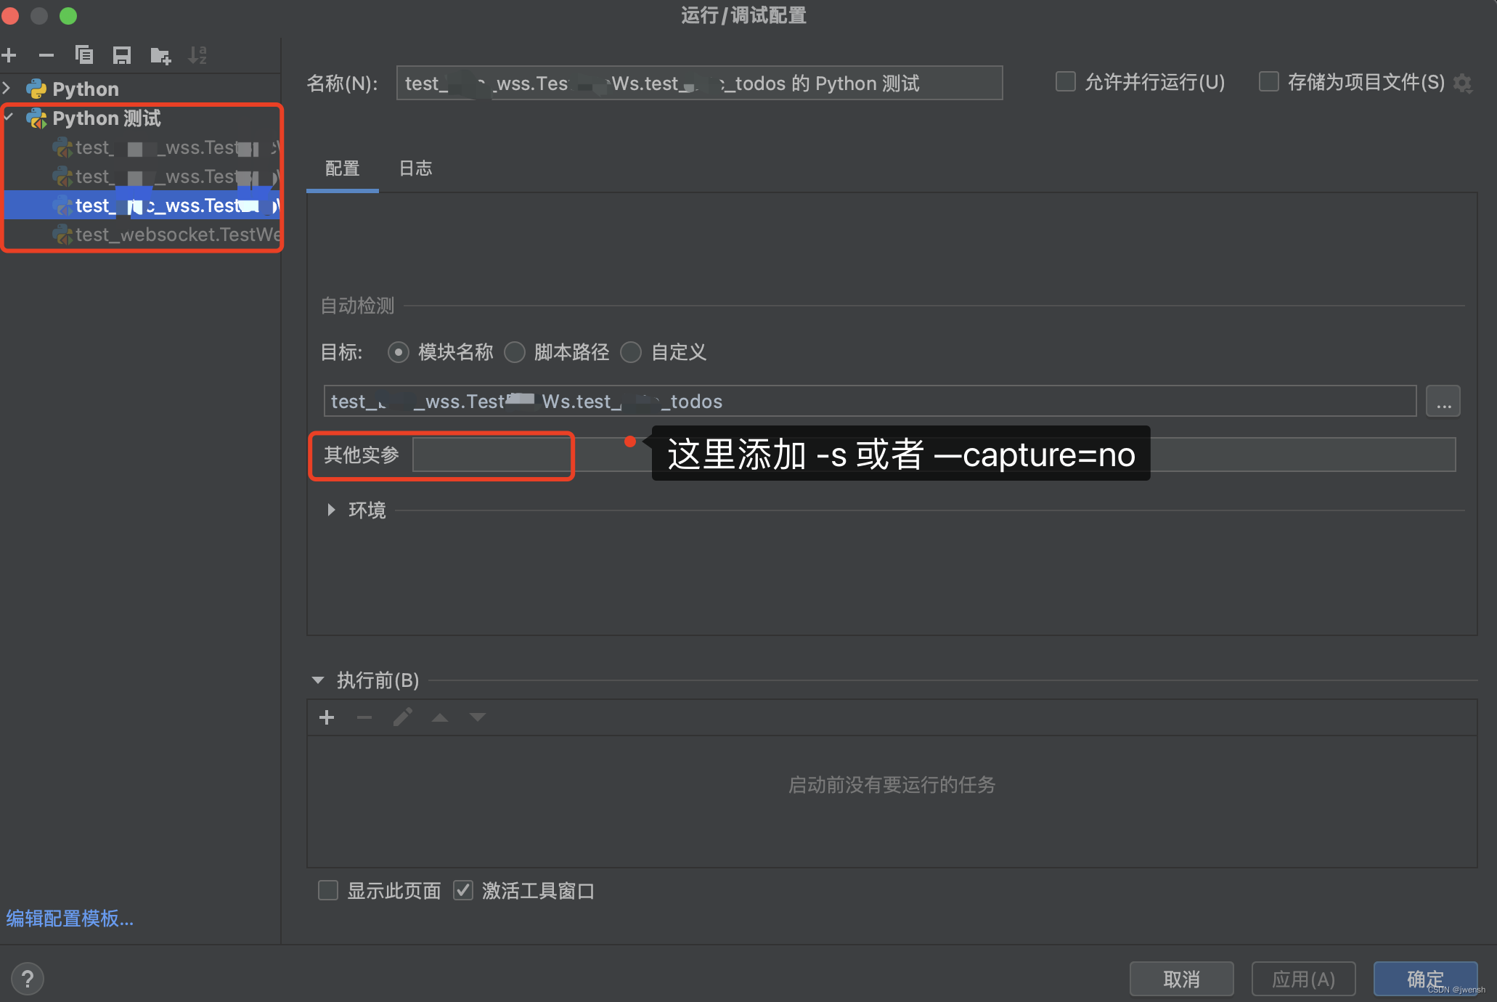This screenshot has height=1002, width=1497.
Task: Switch to the 配置 tab
Action: [x=343, y=168]
